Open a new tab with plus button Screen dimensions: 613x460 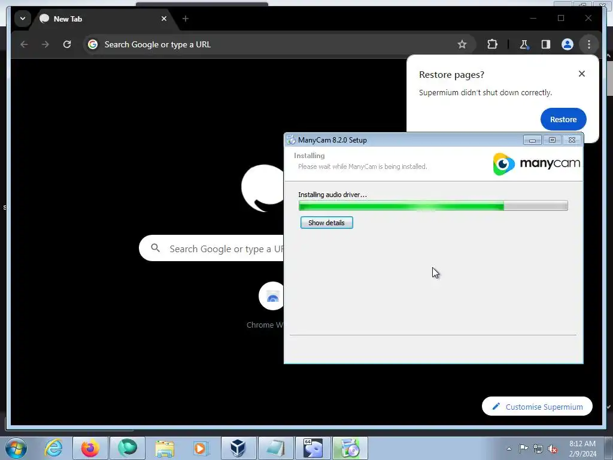tap(186, 19)
